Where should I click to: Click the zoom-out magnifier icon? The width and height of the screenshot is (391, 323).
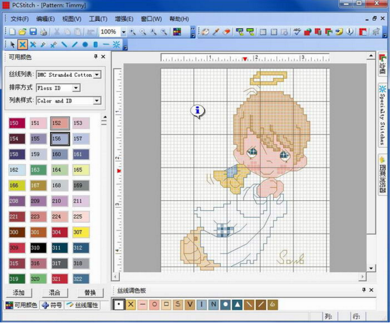[x=142, y=31]
